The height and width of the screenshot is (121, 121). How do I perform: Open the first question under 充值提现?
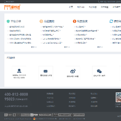click(x=53, y=27)
